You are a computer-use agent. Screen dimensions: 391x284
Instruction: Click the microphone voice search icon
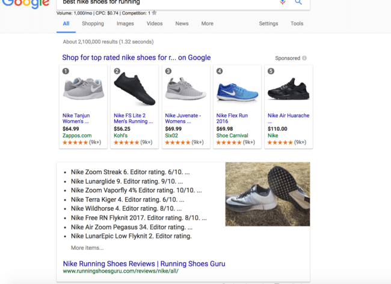282,2
